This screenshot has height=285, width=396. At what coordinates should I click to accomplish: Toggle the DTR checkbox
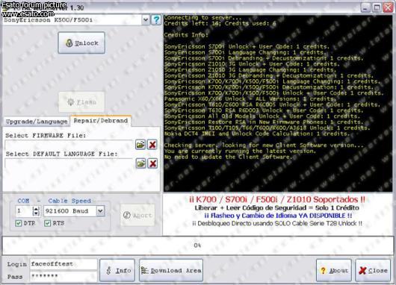(x=19, y=223)
